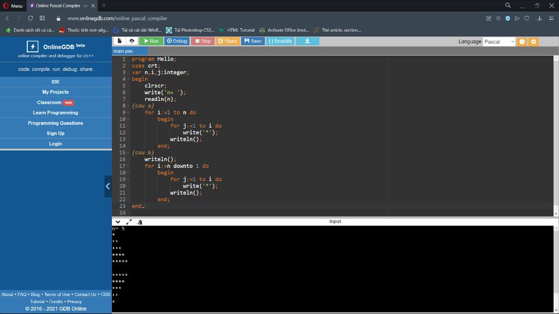Collapse the sidebar with the left chevron
Image resolution: width=559 pixels, height=314 pixels.
click(108, 186)
